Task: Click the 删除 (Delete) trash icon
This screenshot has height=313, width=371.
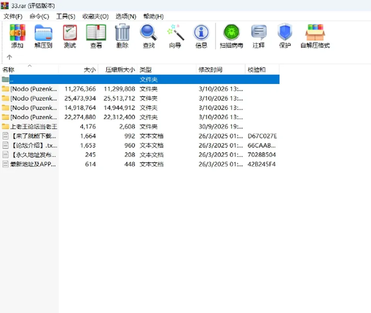Action: 123,36
